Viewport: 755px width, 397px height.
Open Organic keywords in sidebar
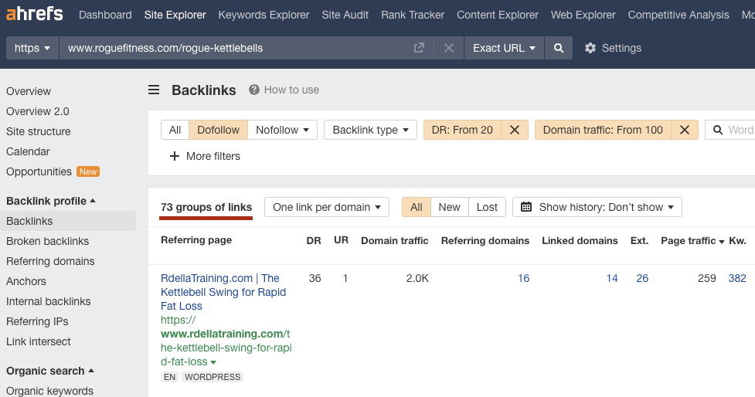pos(50,391)
